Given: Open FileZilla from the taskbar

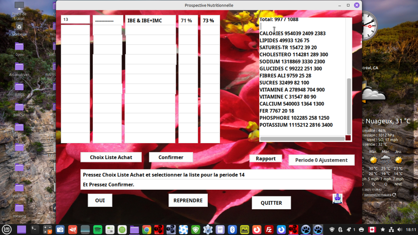Looking at the screenshot, I should click(x=269, y=229).
